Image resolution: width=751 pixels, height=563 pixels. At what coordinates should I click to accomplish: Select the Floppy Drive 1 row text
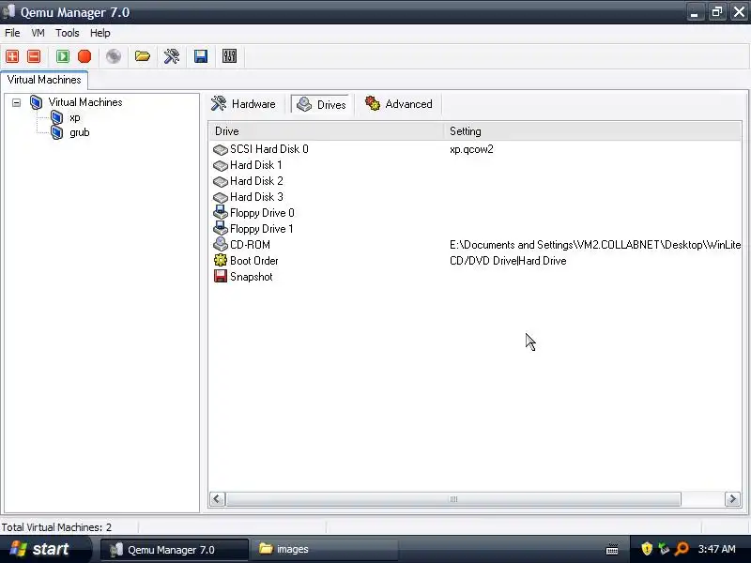pos(262,228)
